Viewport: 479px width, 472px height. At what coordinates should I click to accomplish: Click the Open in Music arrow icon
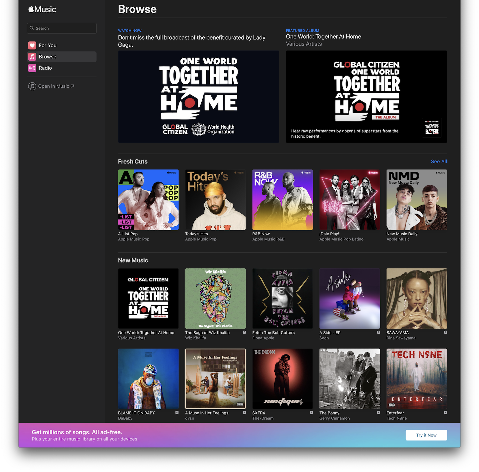(x=72, y=86)
